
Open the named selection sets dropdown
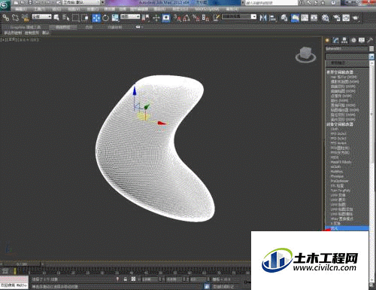click(x=253, y=17)
